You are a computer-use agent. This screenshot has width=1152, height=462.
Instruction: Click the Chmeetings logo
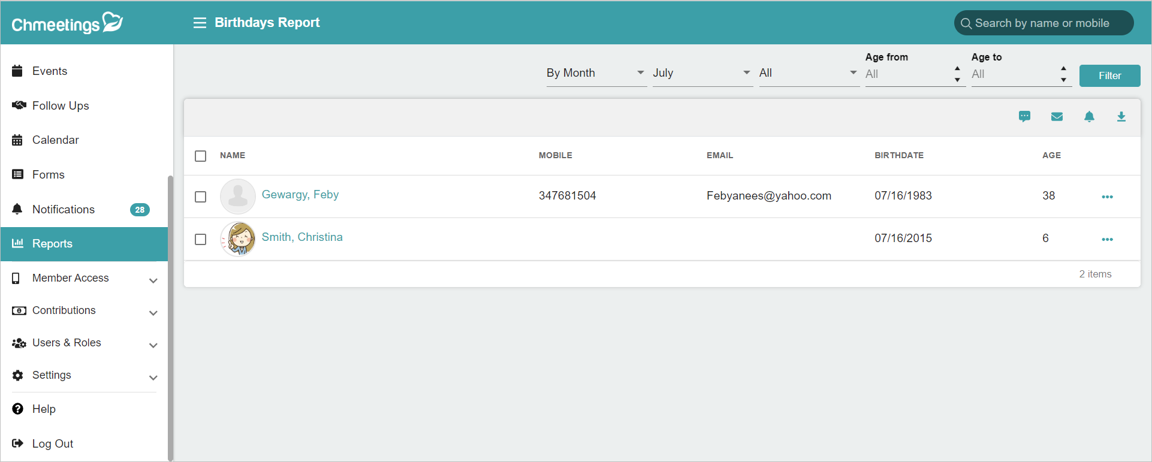(67, 23)
